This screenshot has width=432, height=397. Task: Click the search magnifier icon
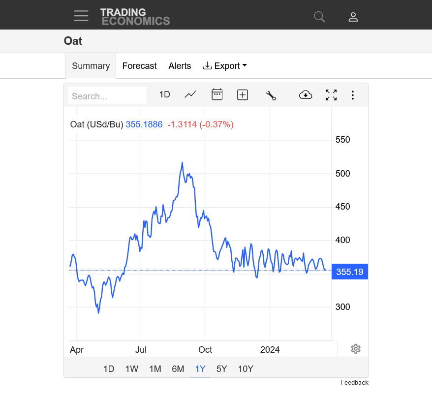click(319, 17)
